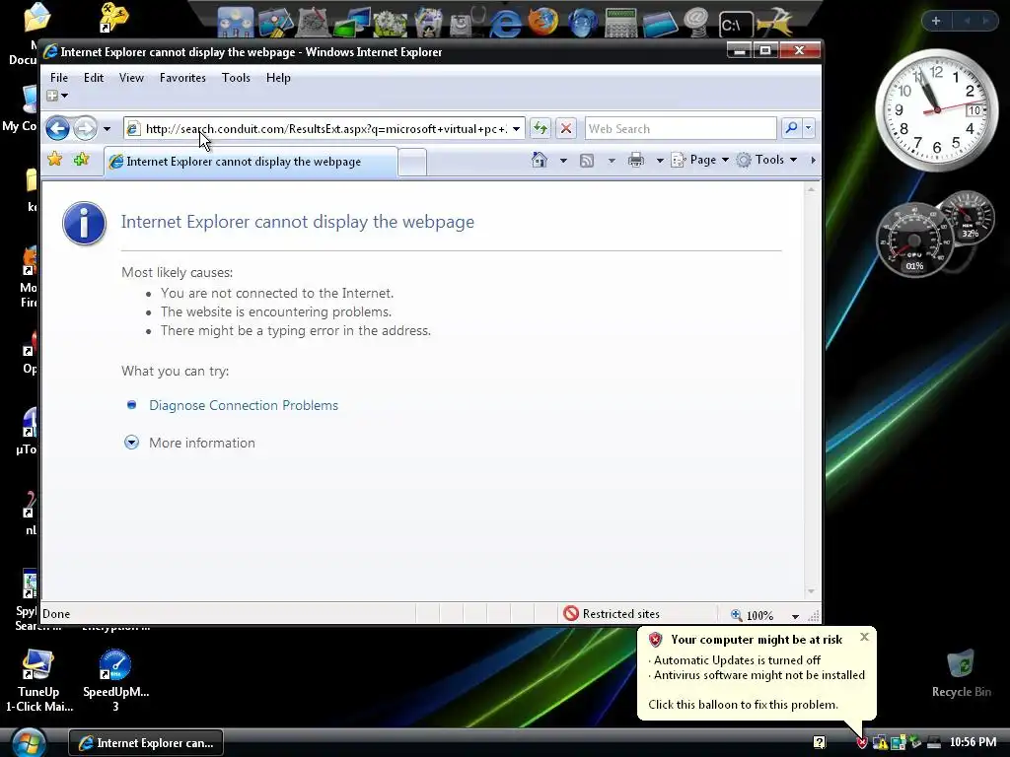Click the taskbar clock showing 10:56 PM
Screen dimensions: 1010x757
[x=973, y=742]
